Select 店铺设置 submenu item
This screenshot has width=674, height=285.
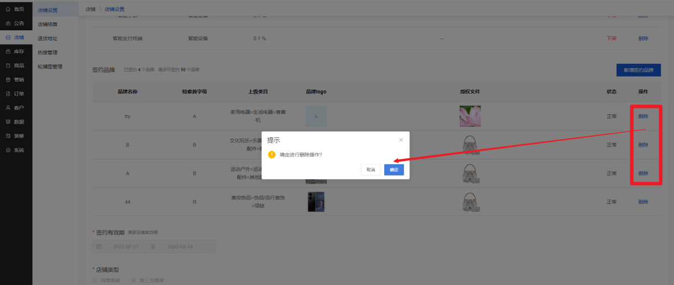47,10
